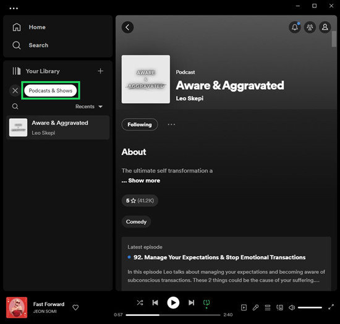Show lyrics with microphone icon

256,307
